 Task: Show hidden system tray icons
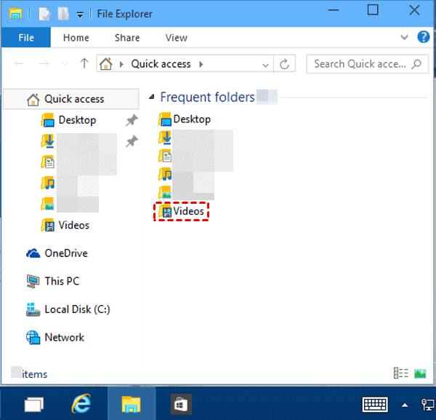(x=405, y=405)
